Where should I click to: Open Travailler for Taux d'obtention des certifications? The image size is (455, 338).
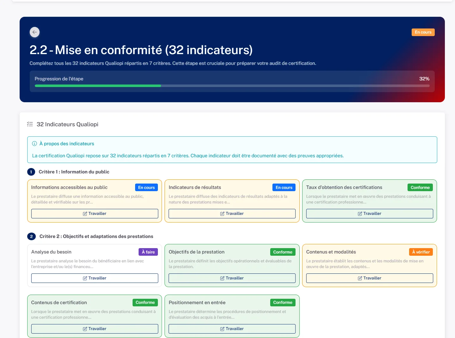tap(370, 214)
